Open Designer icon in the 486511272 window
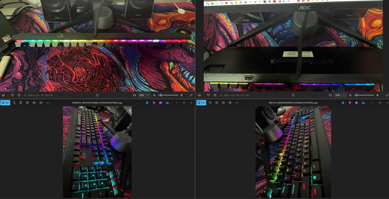 pos(350,103)
